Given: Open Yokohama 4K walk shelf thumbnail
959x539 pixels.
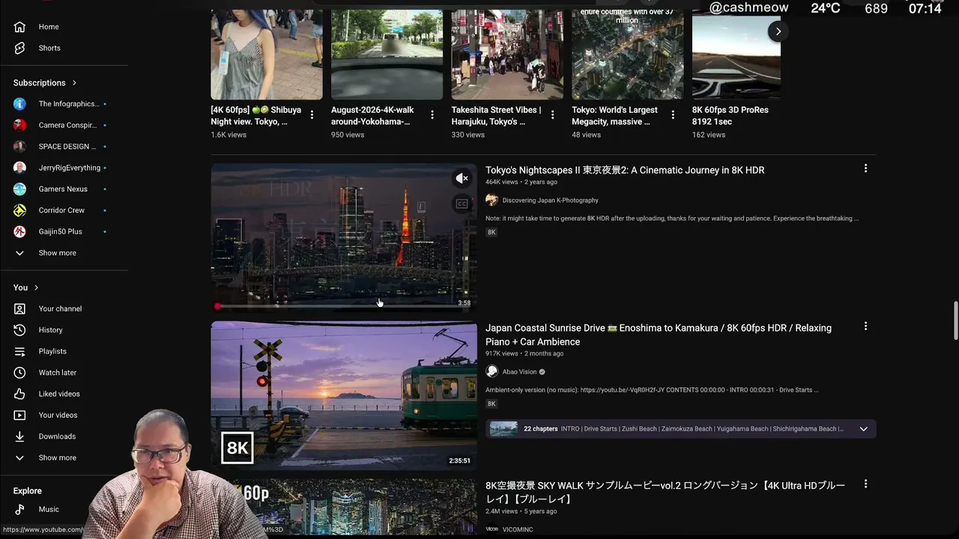Looking at the screenshot, I should point(387,54).
